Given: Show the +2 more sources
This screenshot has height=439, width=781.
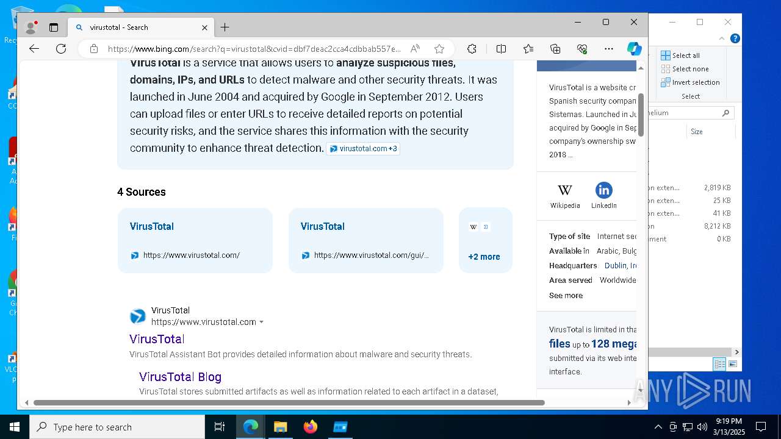Looking at the screenshot, I should (x=484, y=257).
